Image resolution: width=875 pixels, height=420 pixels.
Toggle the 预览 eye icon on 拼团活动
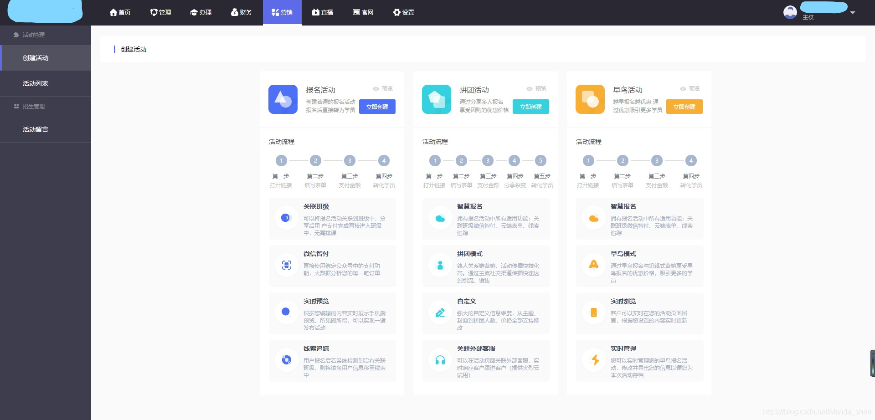pos(529,89)
